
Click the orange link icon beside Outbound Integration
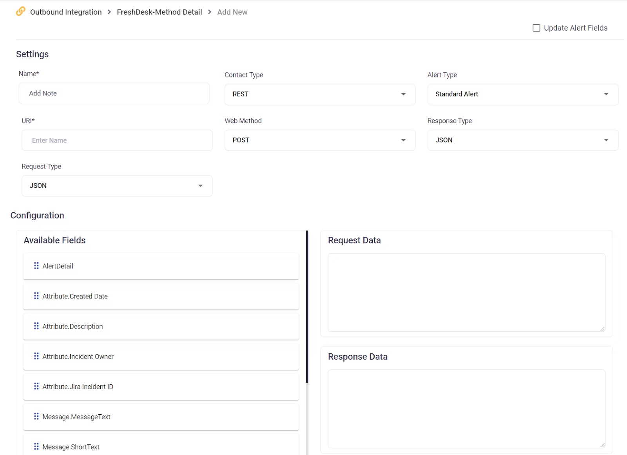coord(20,11)
